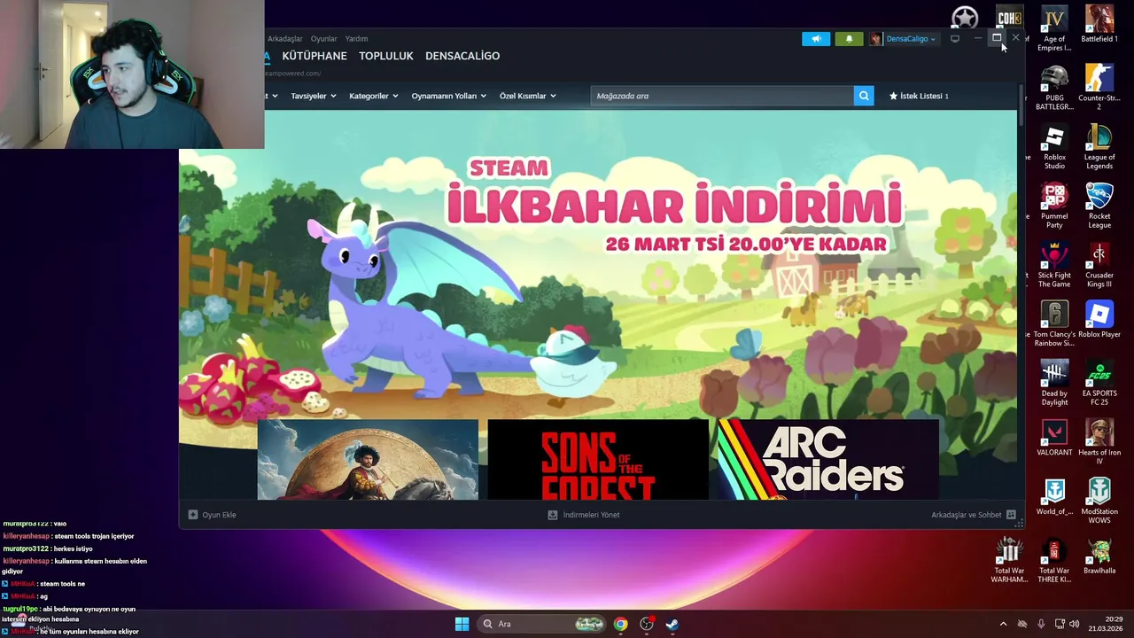Click the plus icon beside Oyun Ekle
1134x638 pixels.
pos(193,515)
